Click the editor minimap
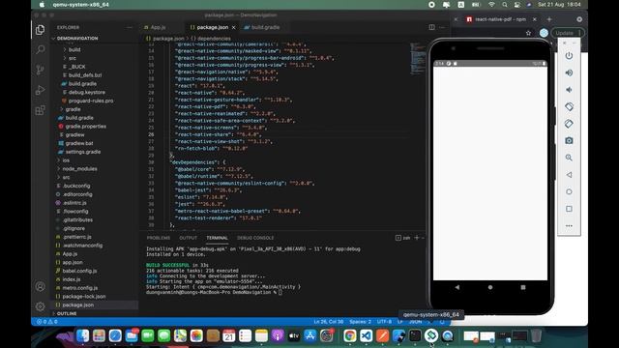Screen dimensions: 619x348 pos(417,58)
